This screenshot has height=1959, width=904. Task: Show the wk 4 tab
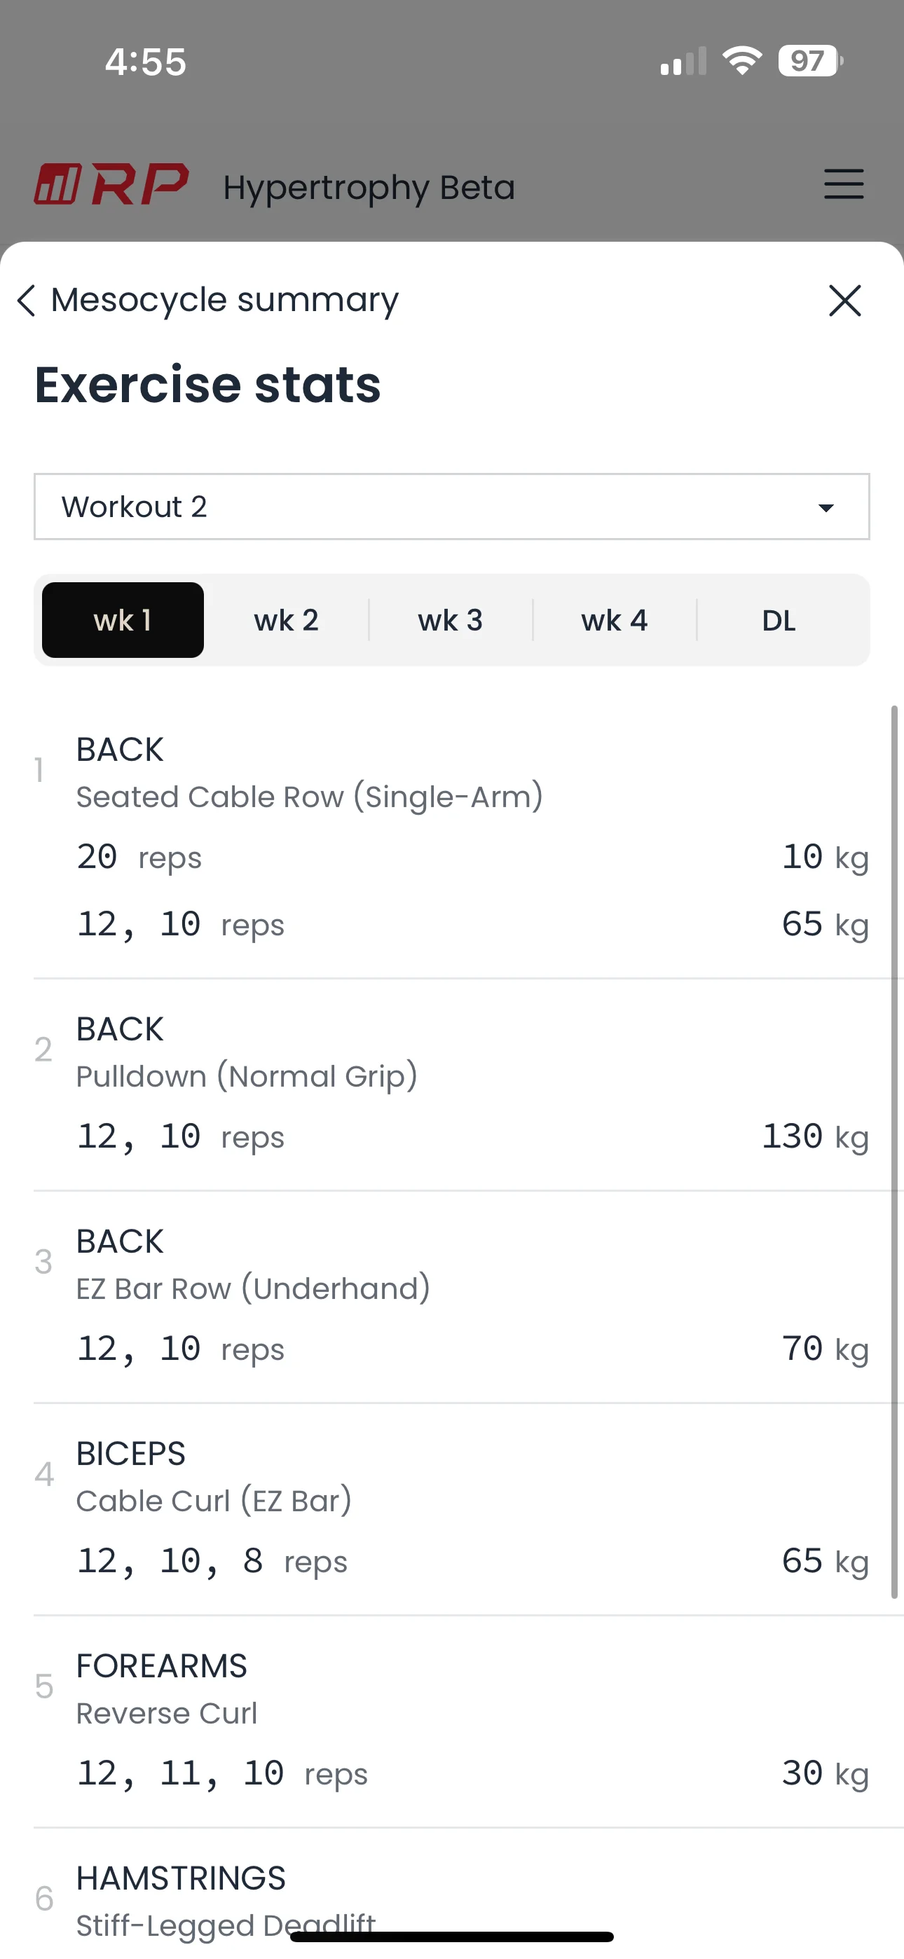tap(614, 620)
